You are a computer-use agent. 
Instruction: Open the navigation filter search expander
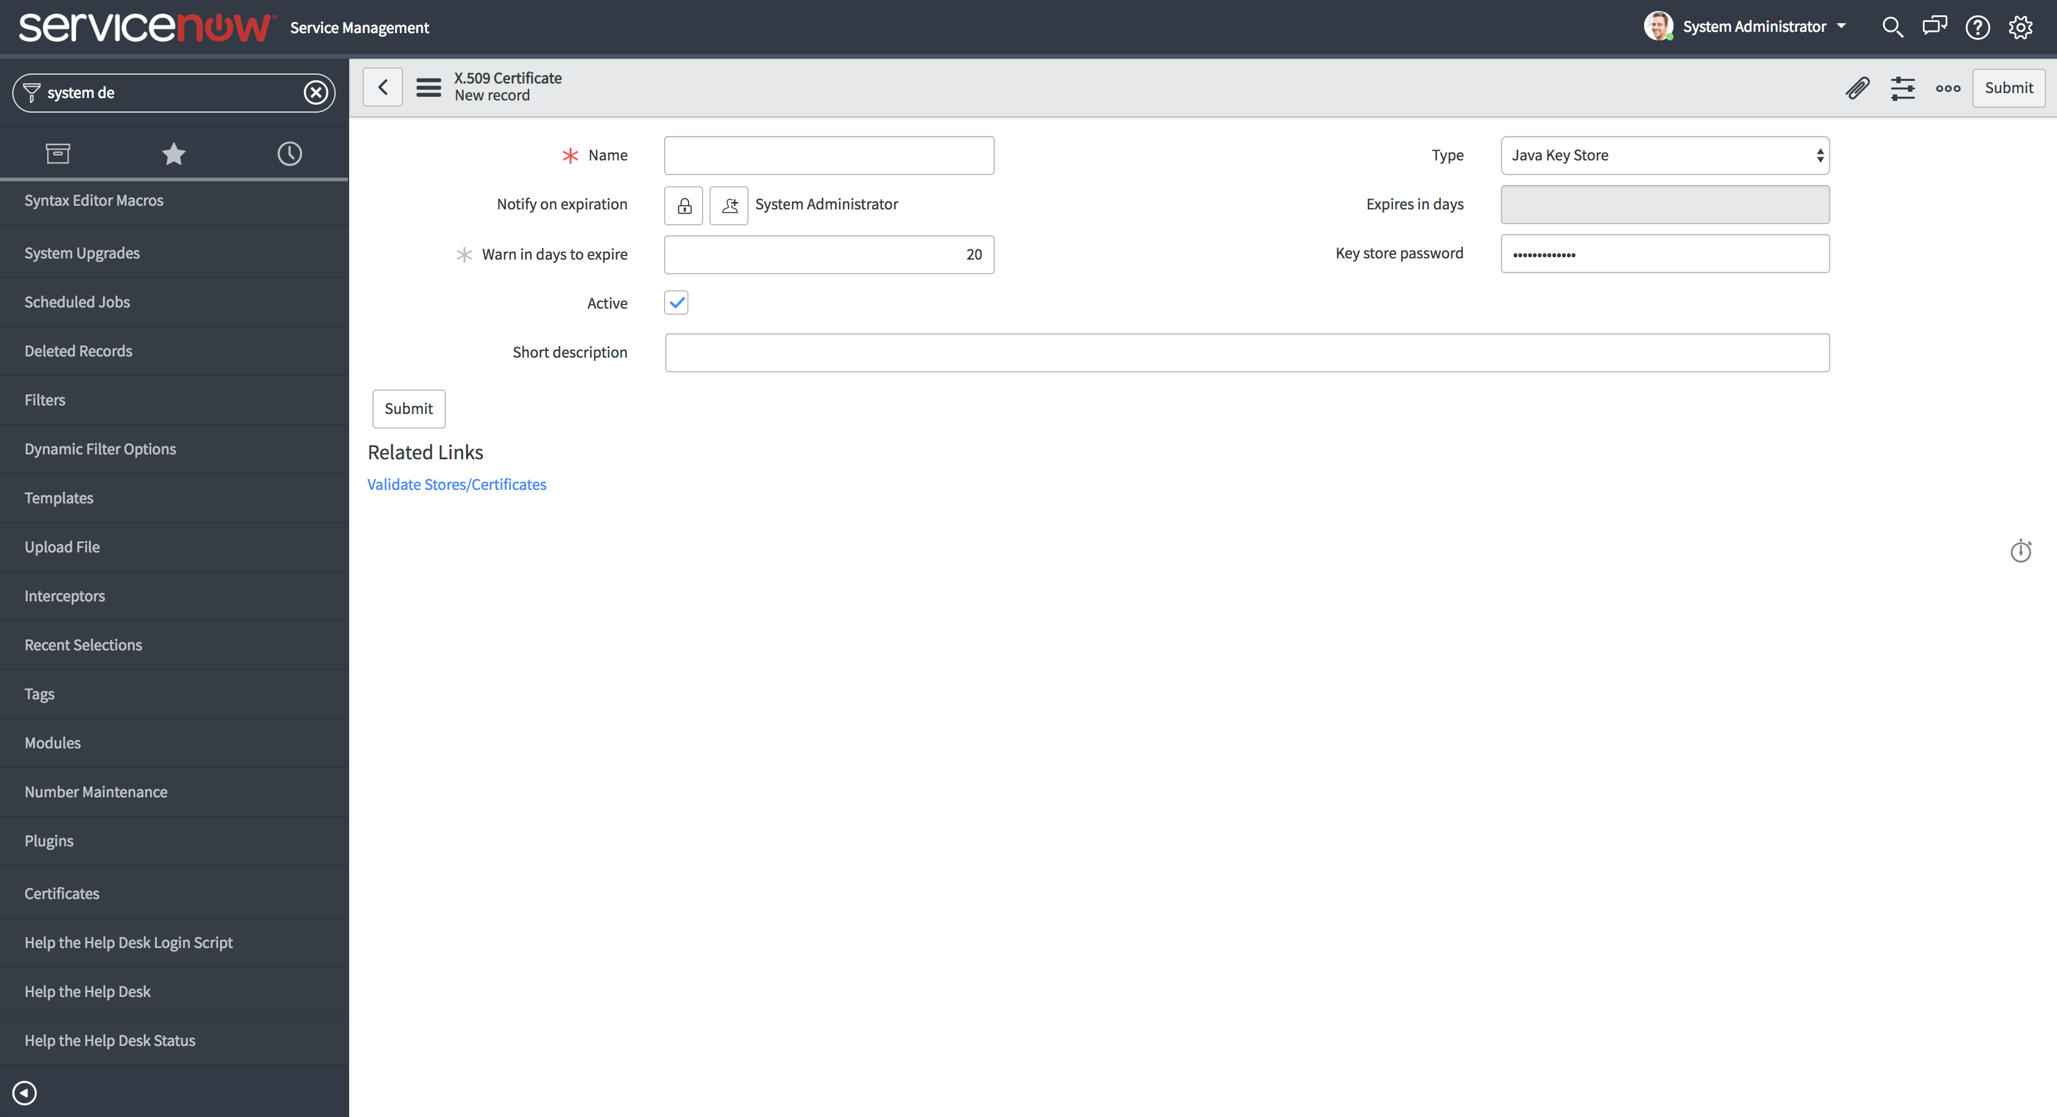[30, 92]
